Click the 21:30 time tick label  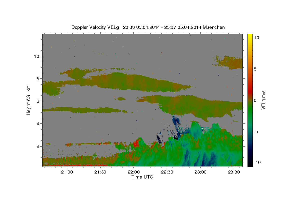click(x=100, y=172)
